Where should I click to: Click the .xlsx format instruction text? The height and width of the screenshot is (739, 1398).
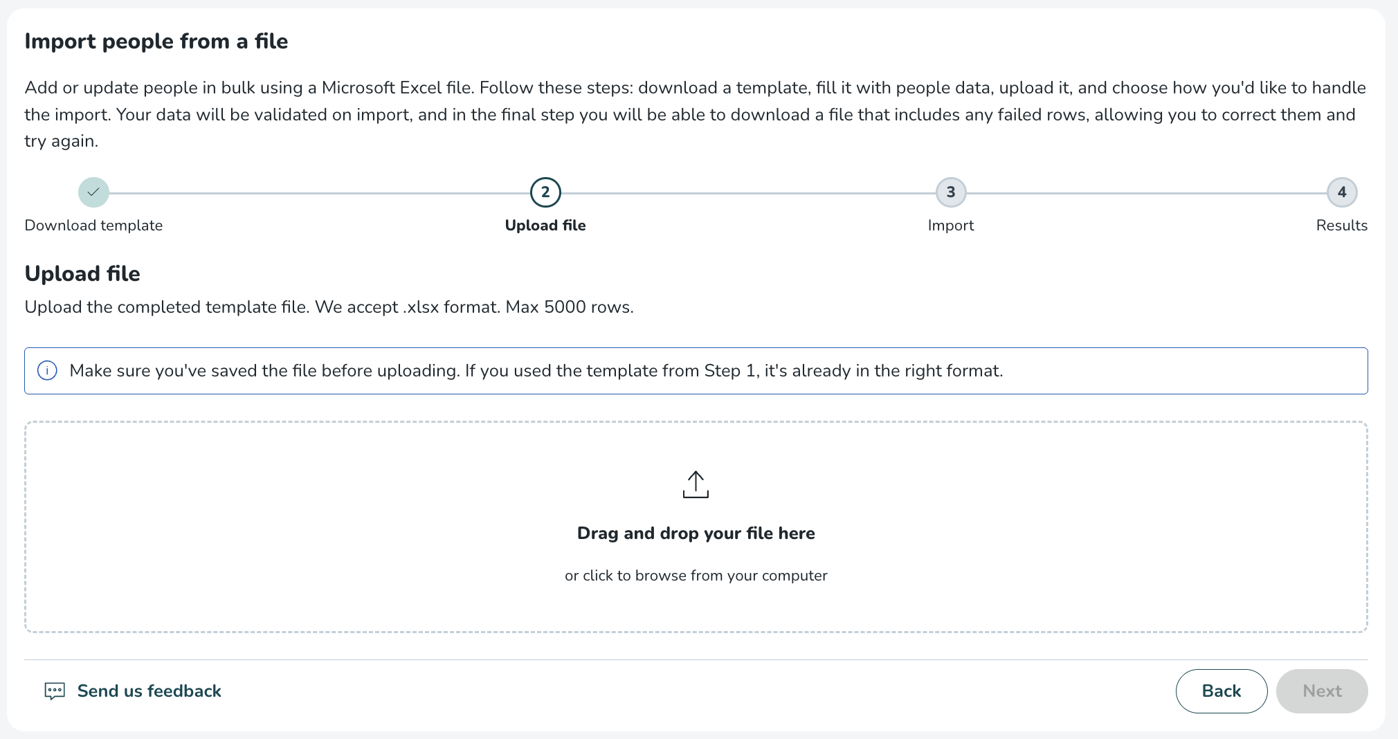329,307
